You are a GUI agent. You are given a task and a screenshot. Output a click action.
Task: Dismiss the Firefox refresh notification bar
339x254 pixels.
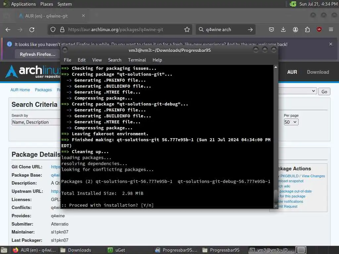(331, 44)
